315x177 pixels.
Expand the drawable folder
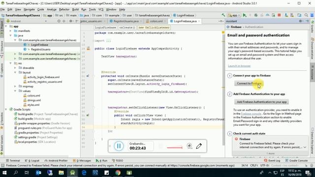click(x=15, y=68)
